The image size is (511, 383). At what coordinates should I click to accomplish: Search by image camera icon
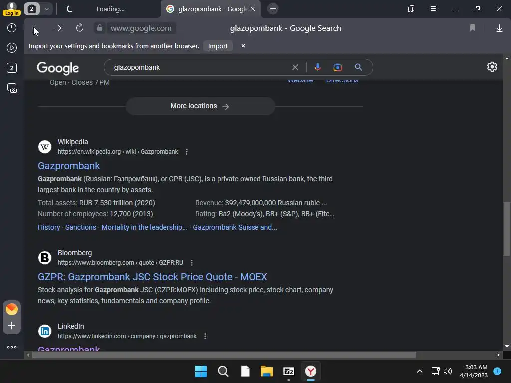pos(338,67)
